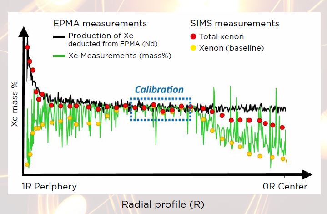Click the 0R Center axis label

pyautogui.click(x=285, y=187)
